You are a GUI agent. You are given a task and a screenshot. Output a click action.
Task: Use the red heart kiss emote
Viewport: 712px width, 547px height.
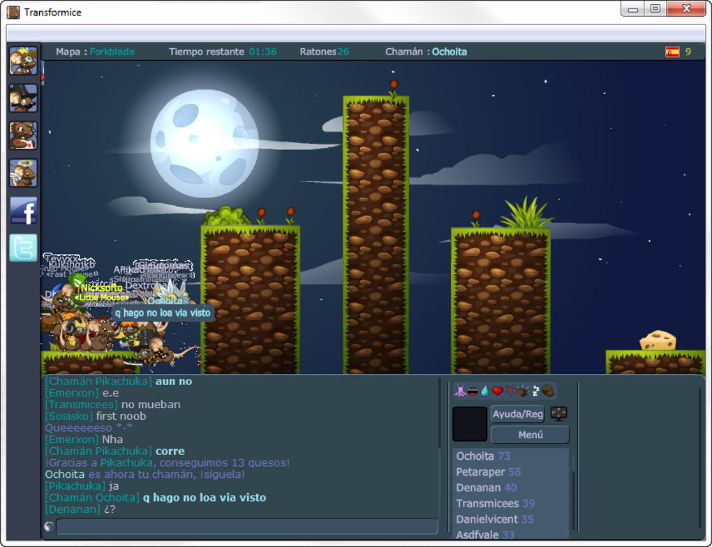498,391
